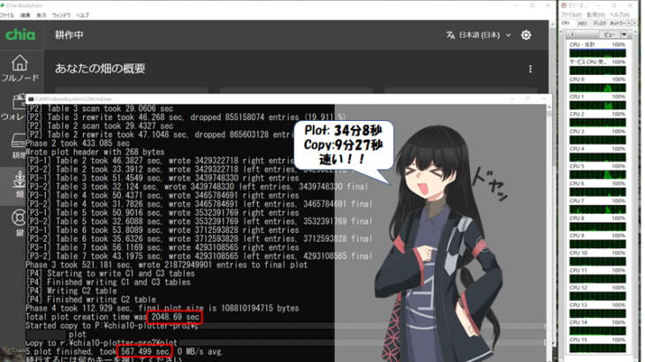
Task: Go to the 耕作 plots sidebar icon
Action: [12, 147]
